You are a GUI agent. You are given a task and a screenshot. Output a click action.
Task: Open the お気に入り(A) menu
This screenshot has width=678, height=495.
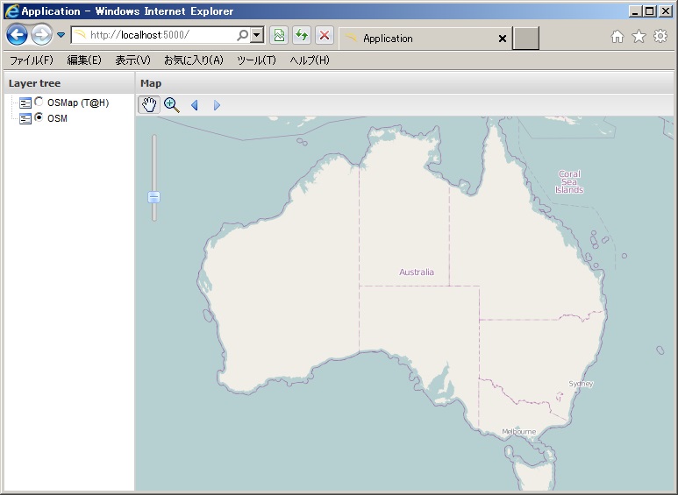click(x=193, y=60)
